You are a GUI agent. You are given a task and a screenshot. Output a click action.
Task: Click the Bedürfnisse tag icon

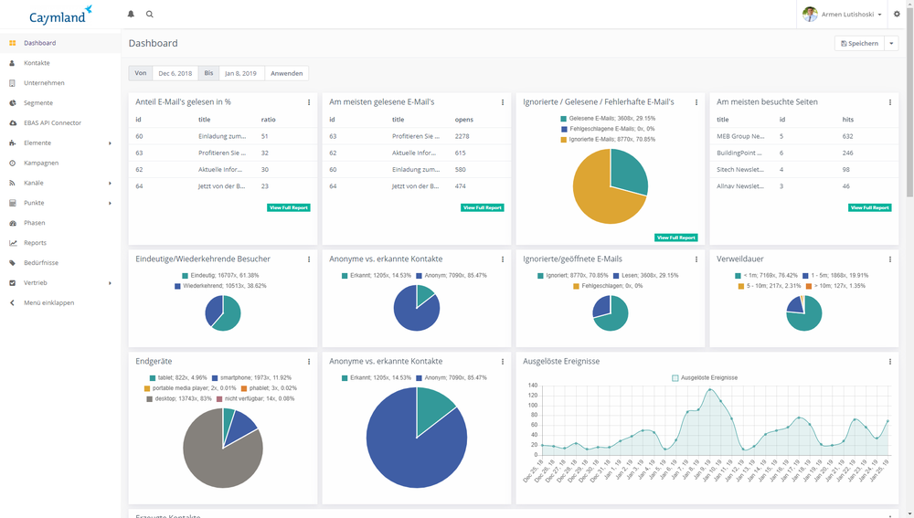point(12,263)
